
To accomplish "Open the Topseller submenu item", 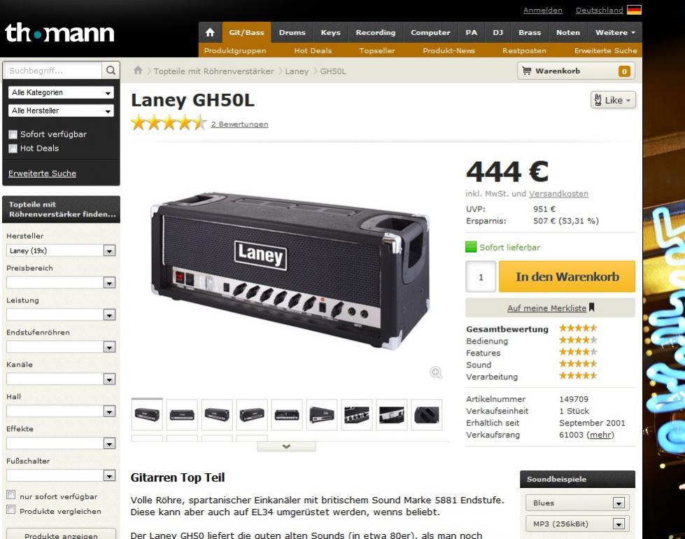I will (376, 50).
